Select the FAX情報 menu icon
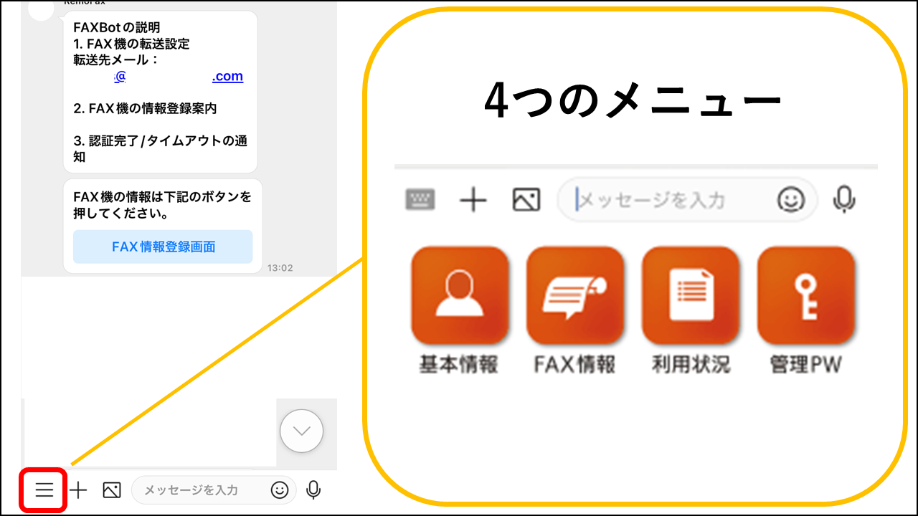 click(575, 295)
